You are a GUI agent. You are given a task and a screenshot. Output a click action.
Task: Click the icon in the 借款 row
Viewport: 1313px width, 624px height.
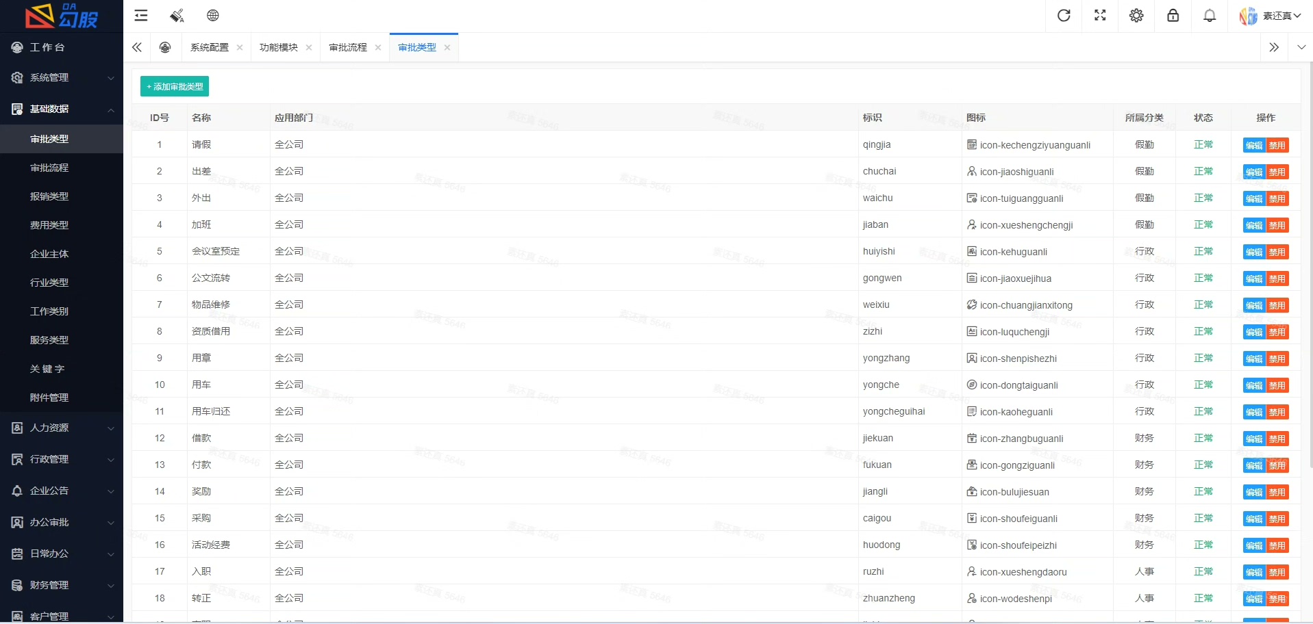tap(972, 439)
